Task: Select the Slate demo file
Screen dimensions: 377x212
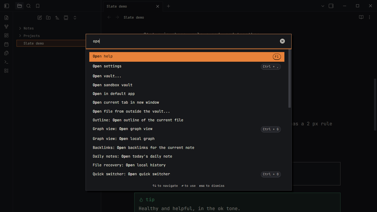Action: point(51,43)
